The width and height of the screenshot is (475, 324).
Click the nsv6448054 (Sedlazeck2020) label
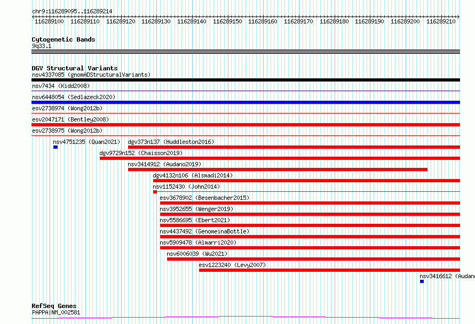pyautogui.click(x=74, y=97)
